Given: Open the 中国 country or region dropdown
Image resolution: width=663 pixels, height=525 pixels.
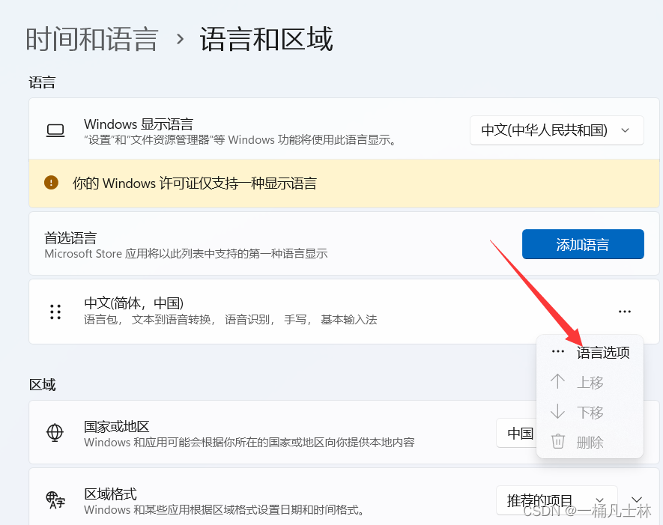Looking at the screenshot, I should pos(517,433).
